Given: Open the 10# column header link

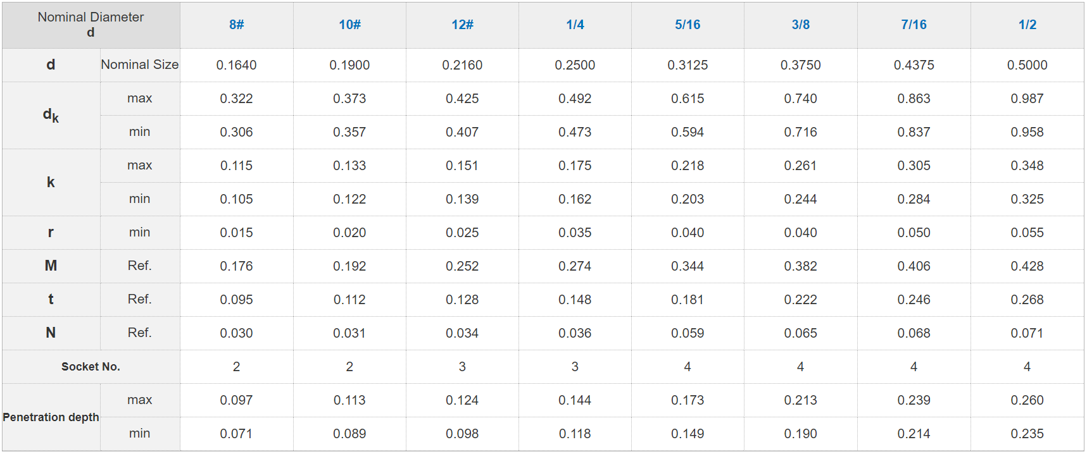Looking at the screenshot, I should (349, 25).
